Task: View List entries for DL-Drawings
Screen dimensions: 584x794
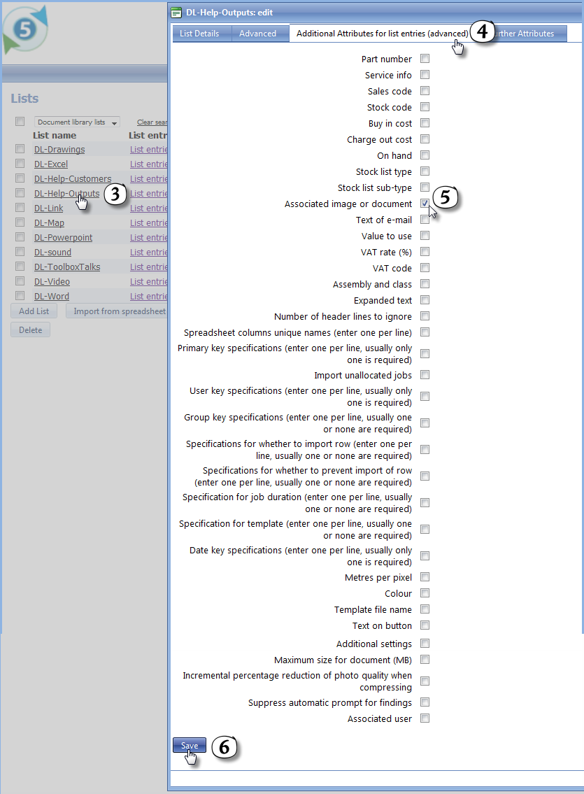Action: 149,150
